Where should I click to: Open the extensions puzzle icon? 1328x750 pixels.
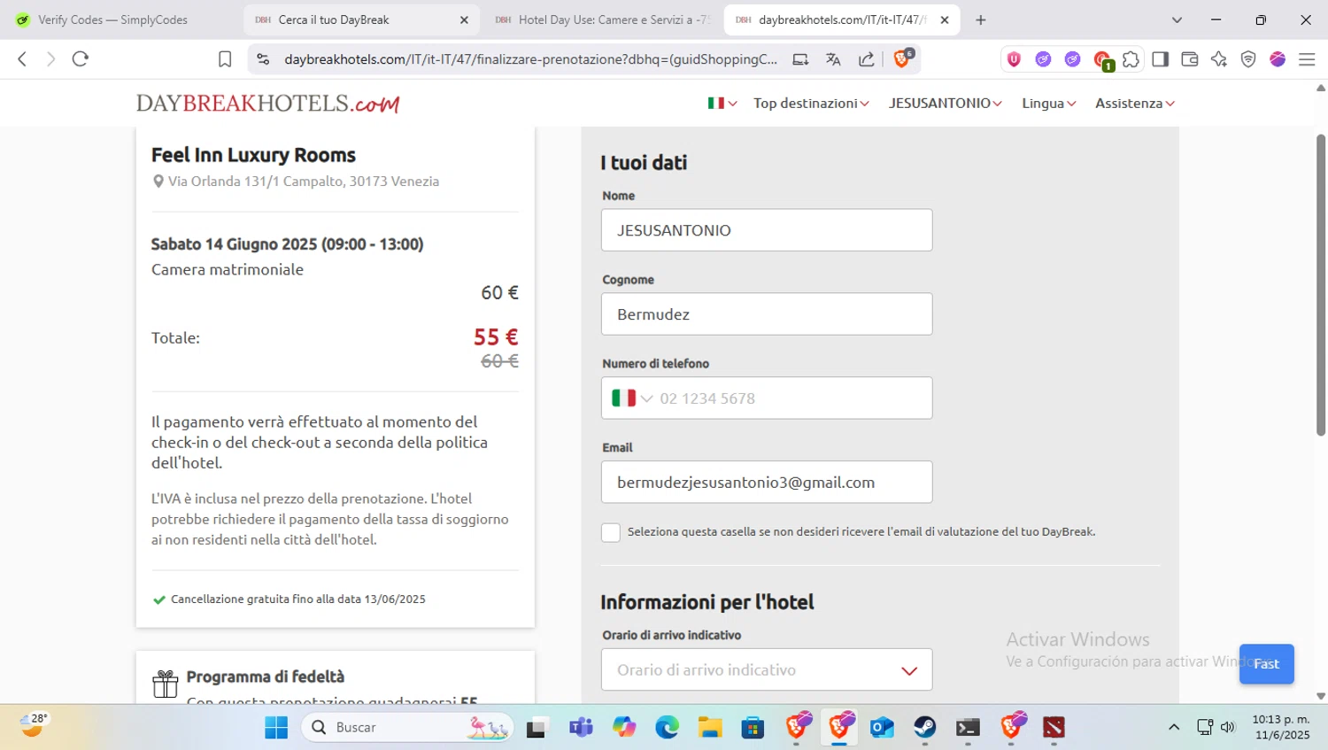[x=1131, y=59]
